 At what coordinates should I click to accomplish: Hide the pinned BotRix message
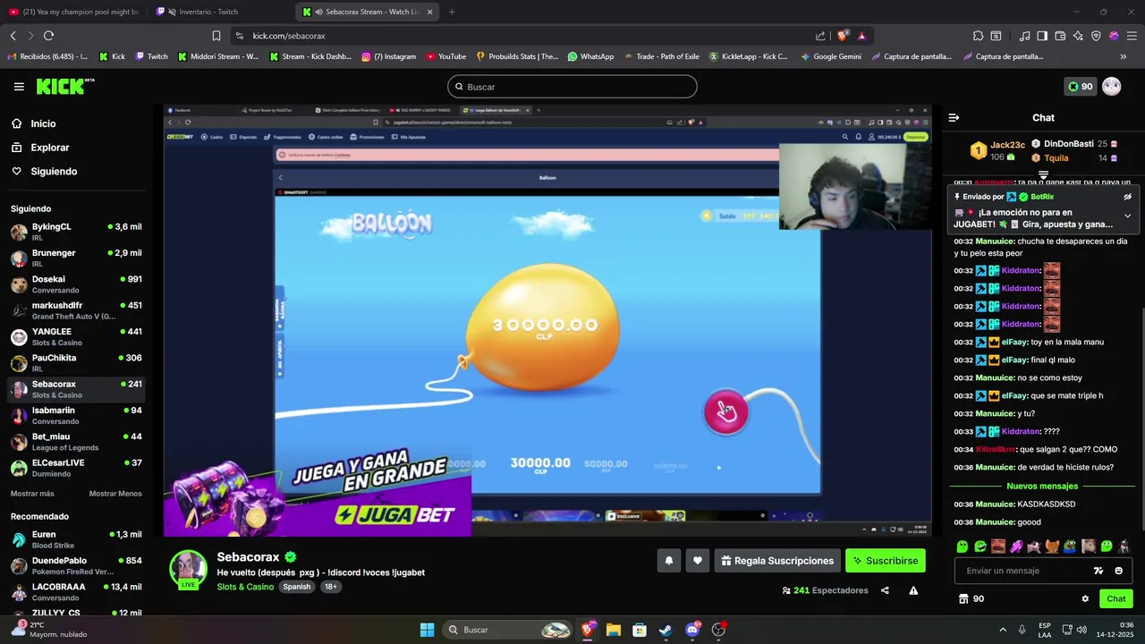[x=1127, y=197]
